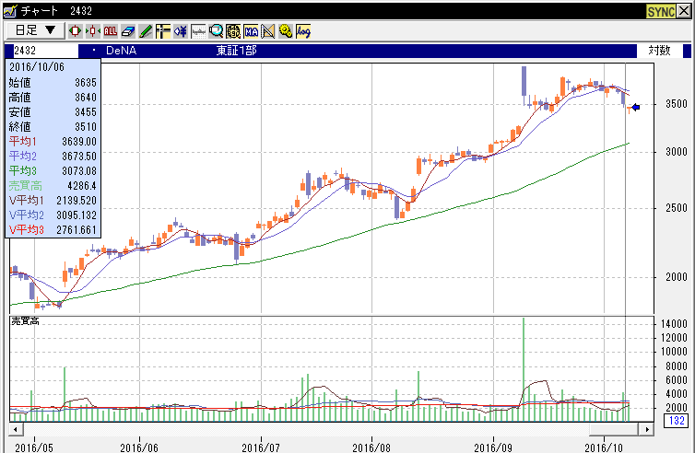Open the MA moving average settings icon
The height and width of the screenshot is (453, 695).
[x=251, y=30]
